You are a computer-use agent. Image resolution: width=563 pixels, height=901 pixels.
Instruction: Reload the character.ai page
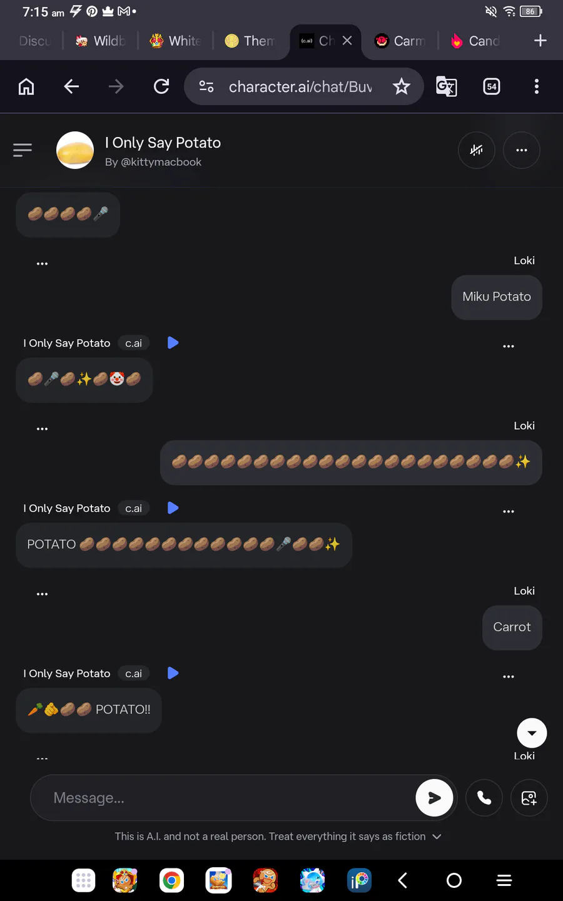[161, 86]
